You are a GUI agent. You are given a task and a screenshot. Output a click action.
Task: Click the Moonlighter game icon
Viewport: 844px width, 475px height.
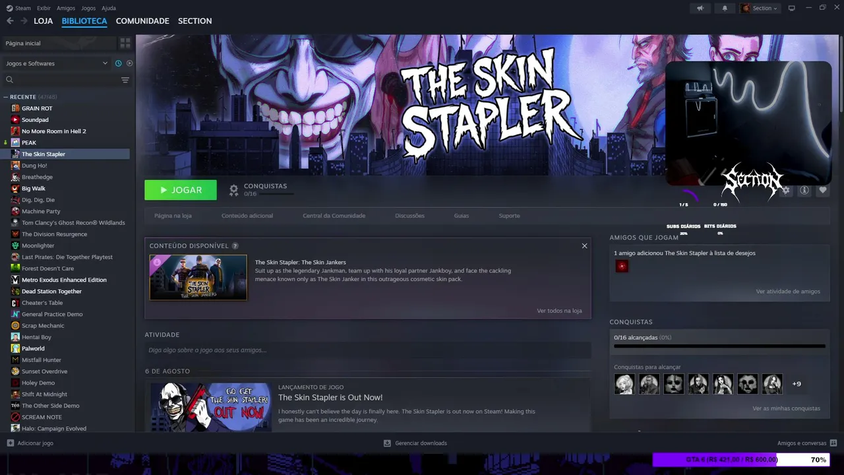[15, 245]
